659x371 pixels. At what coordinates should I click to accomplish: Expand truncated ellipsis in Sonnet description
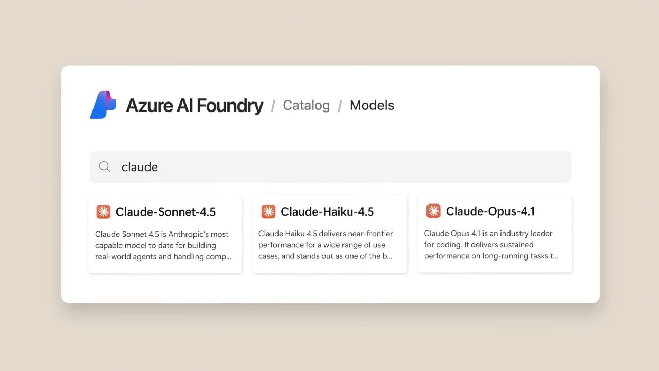[x=228, y=257]
